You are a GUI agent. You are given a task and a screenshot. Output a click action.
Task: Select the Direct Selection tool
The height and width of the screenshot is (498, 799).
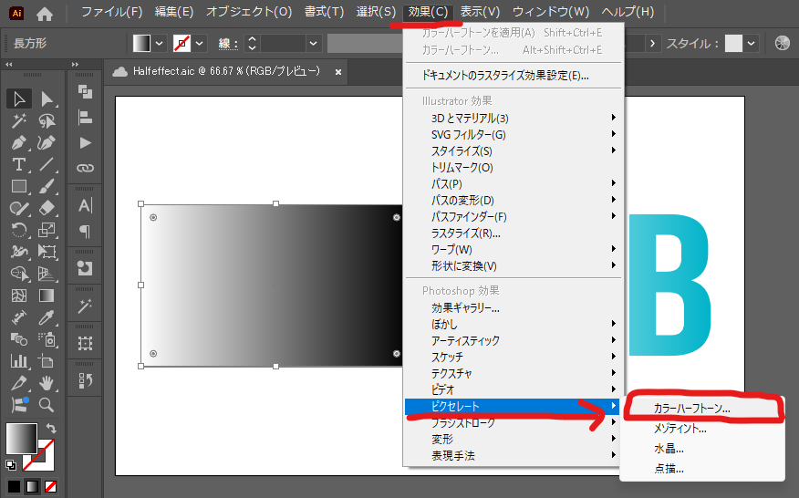(x=47, y=99)
